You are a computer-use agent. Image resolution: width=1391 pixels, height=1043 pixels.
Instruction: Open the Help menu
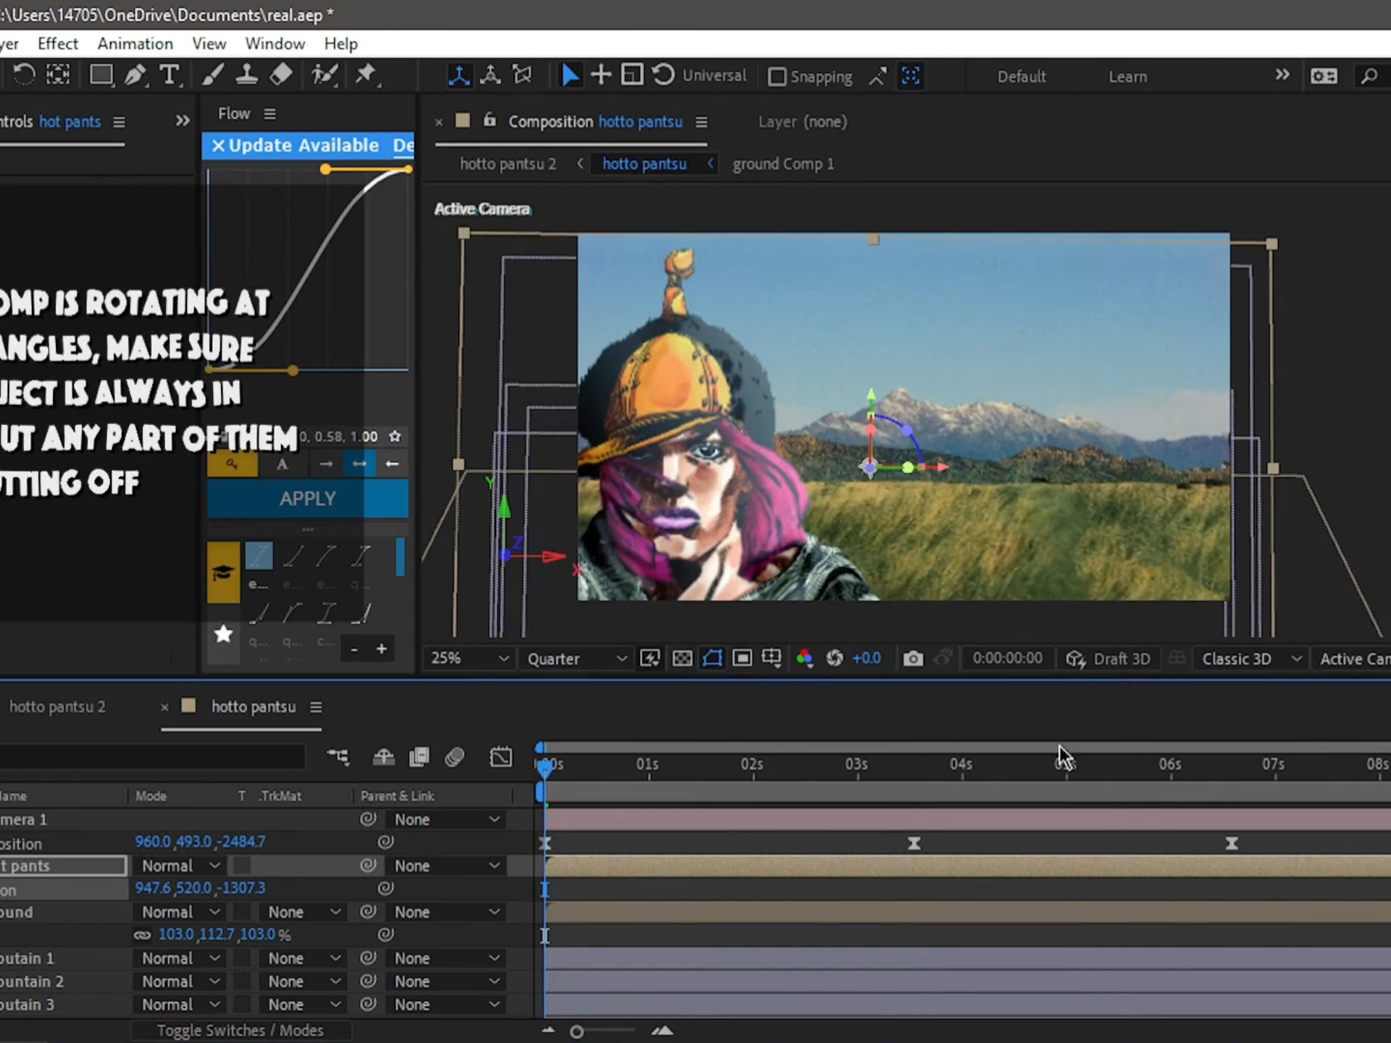341,43
